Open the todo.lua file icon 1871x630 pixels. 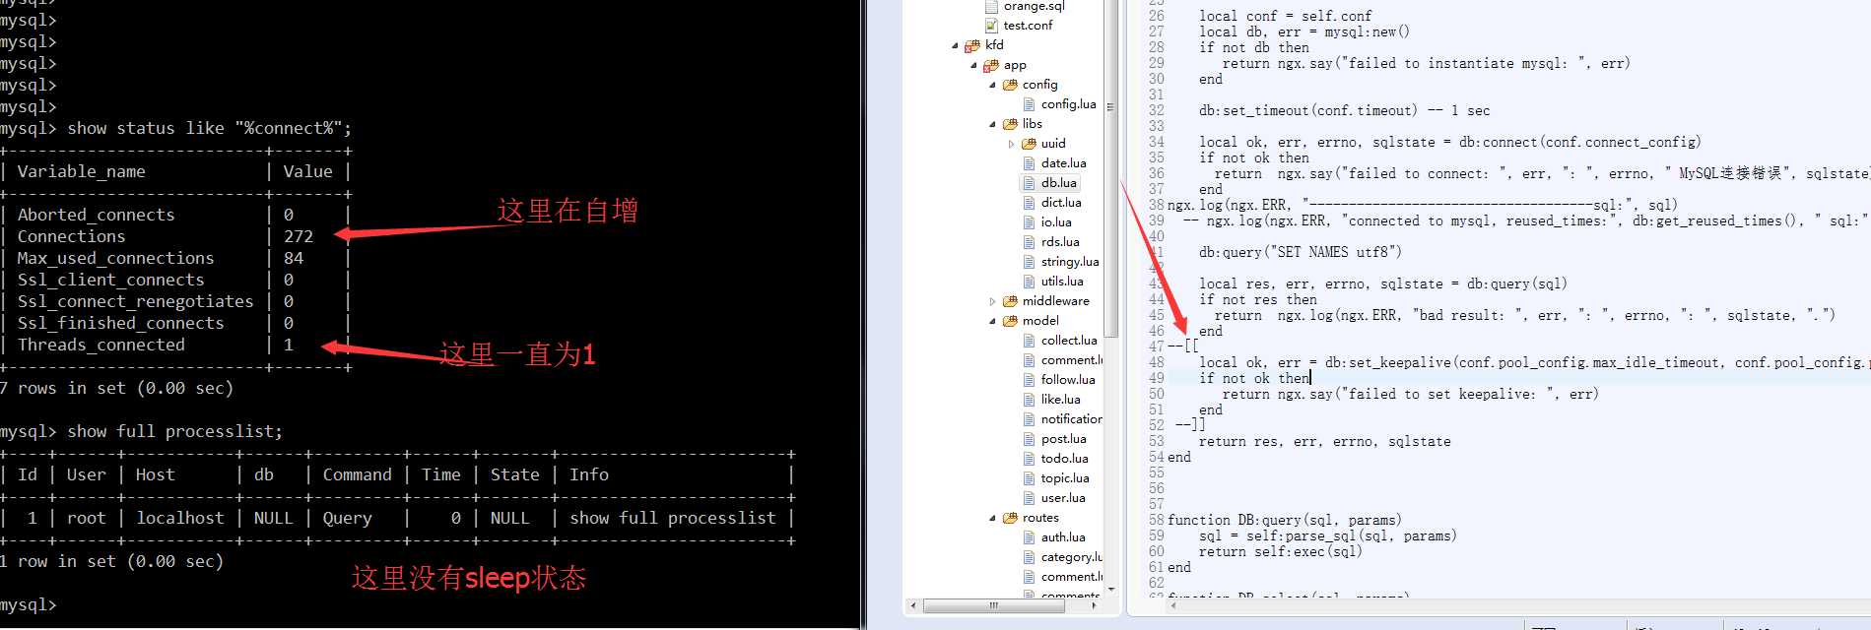1030,459
